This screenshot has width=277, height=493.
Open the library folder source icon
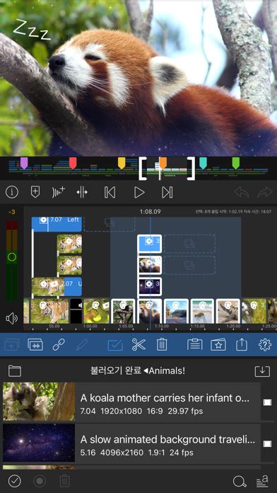pyautogui.click(x=15, y=371)
